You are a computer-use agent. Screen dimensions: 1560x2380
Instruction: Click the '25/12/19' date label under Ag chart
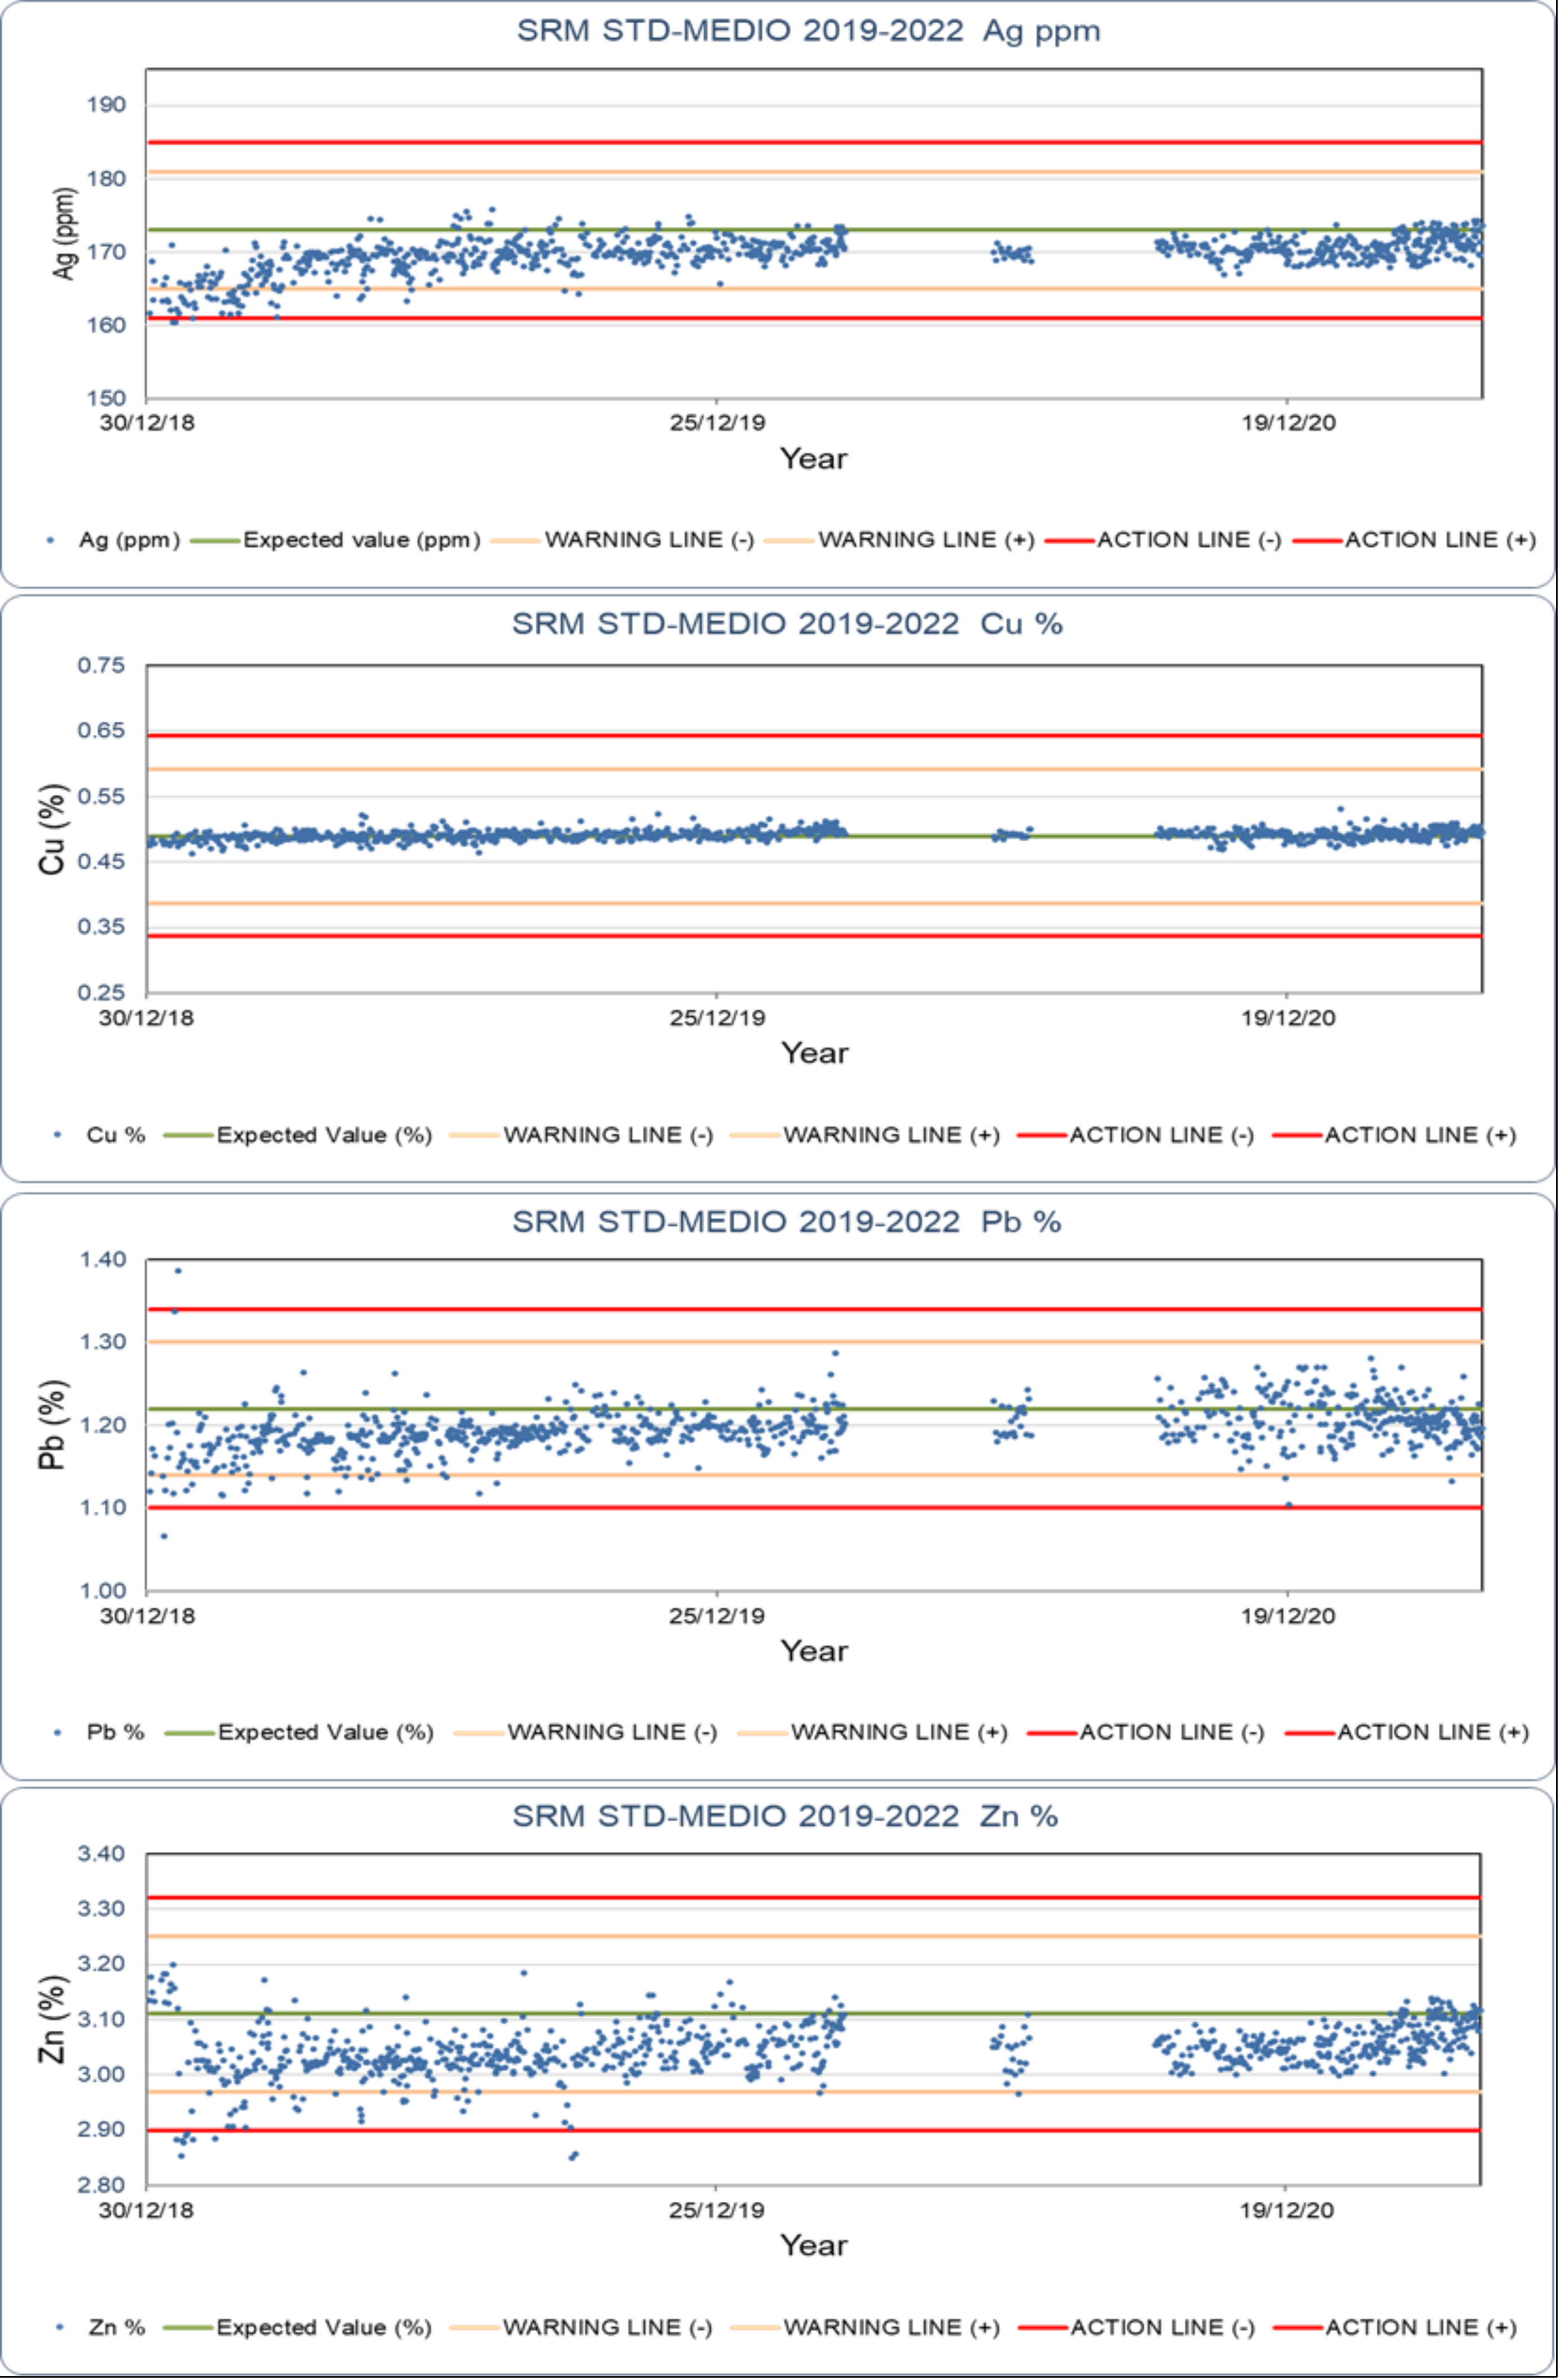tap(717, 423)
